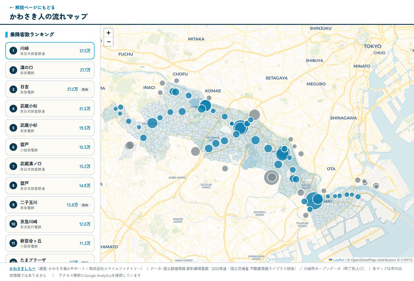Click the SHINAGAWA map label

point(343,118)
